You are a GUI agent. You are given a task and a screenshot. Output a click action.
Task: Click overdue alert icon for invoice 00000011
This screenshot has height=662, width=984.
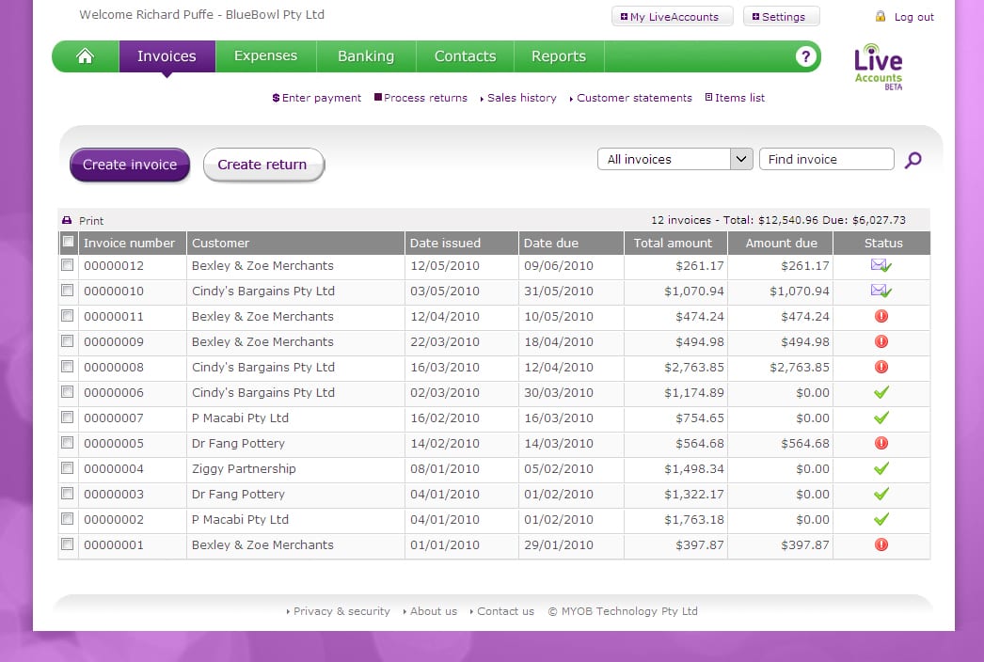881,316
